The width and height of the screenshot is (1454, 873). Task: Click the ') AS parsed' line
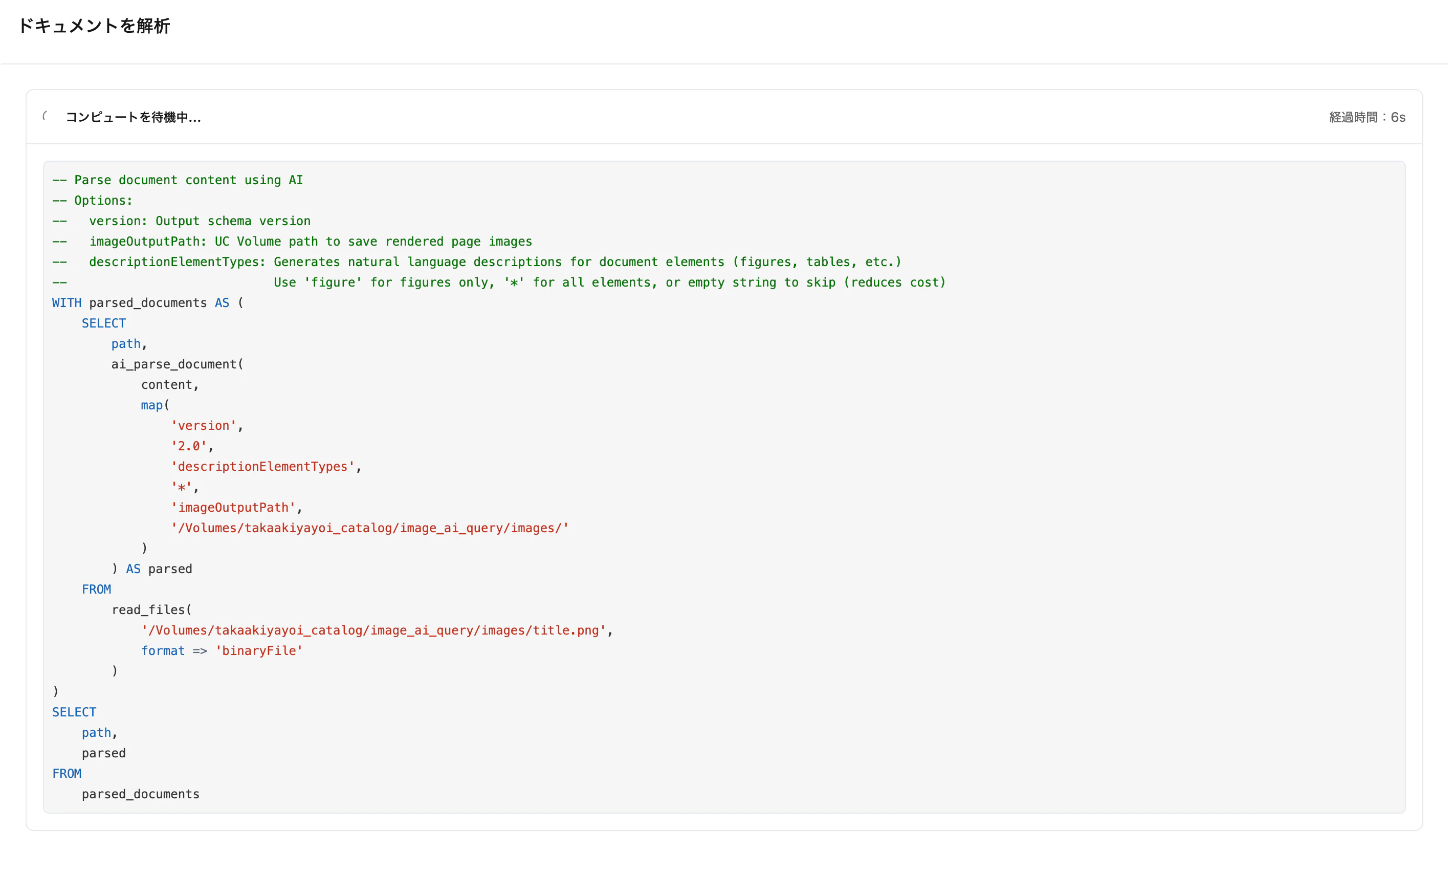point(151,569)
